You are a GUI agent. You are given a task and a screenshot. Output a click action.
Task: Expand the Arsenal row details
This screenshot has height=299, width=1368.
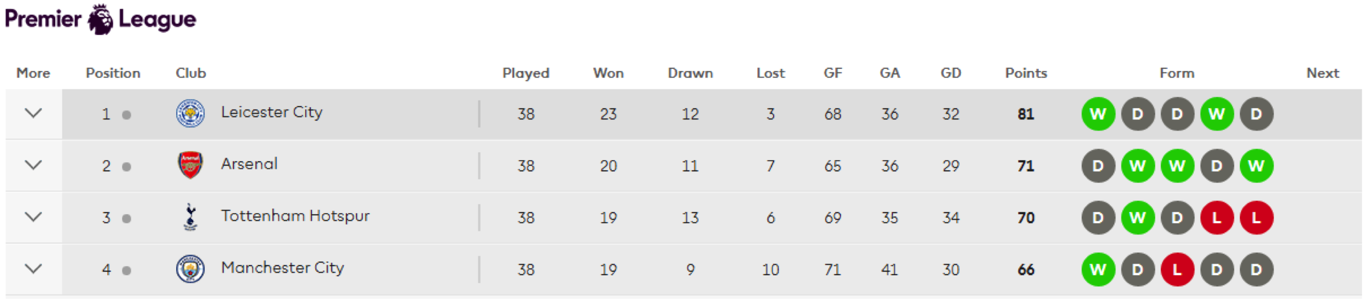pos(33,165)
